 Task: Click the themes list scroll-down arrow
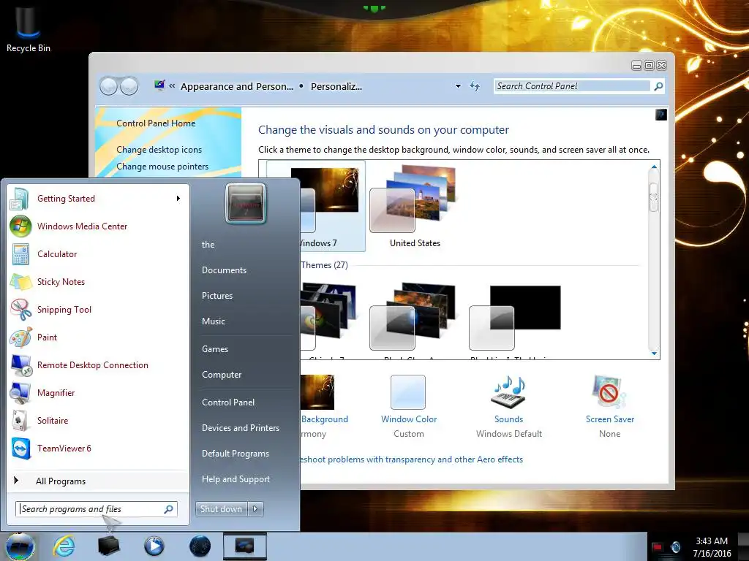[x=654, y=354]
